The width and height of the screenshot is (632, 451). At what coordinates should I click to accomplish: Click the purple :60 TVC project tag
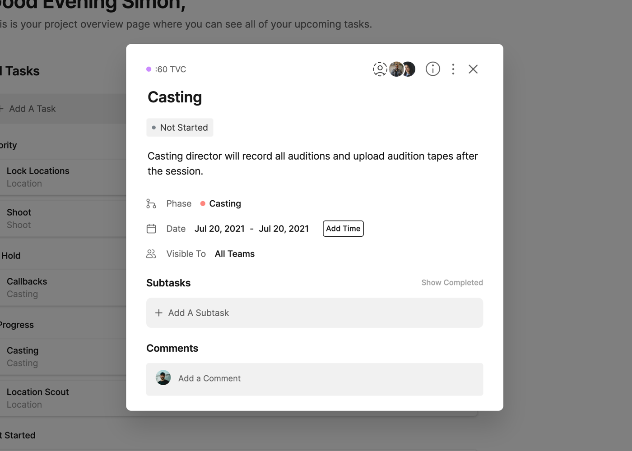tap(167, 69)
